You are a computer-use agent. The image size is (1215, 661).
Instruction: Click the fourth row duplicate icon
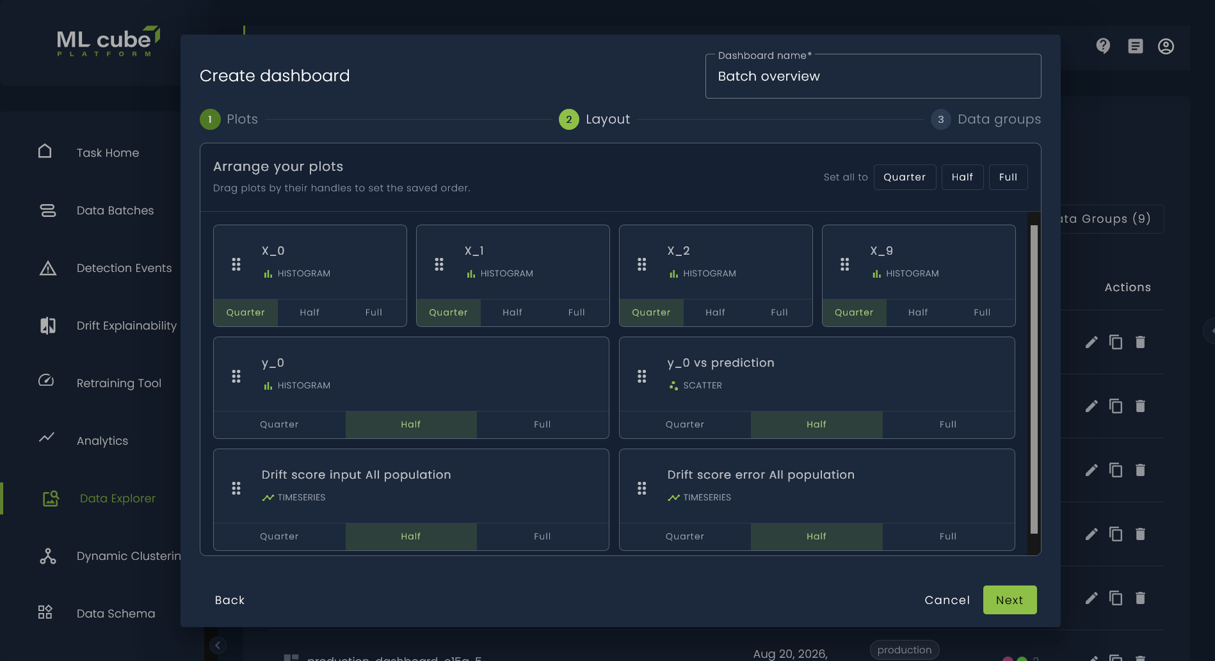(1116, 534)
